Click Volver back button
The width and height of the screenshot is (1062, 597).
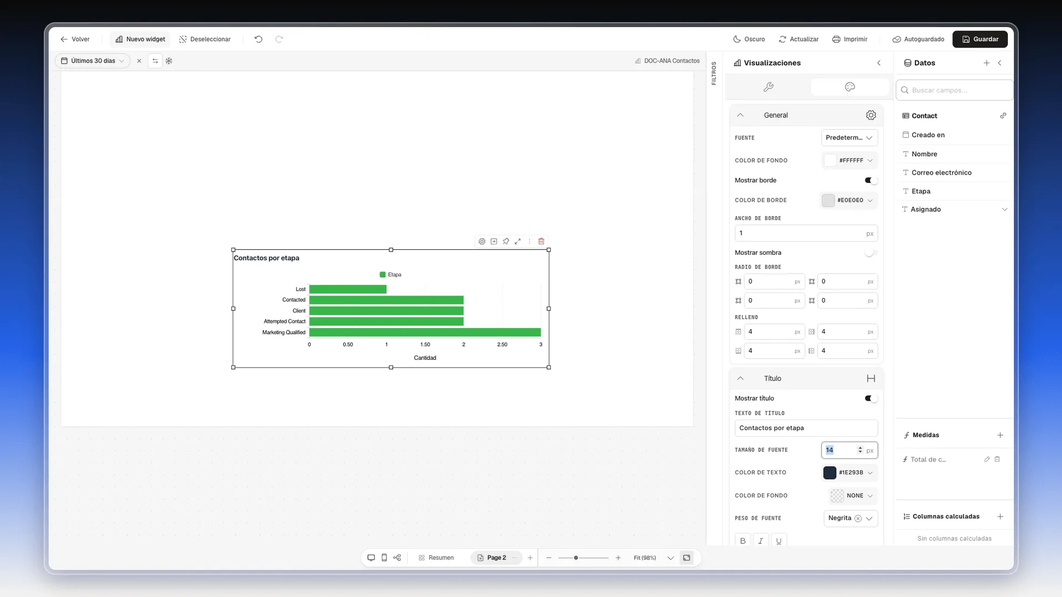coord(75,39)
